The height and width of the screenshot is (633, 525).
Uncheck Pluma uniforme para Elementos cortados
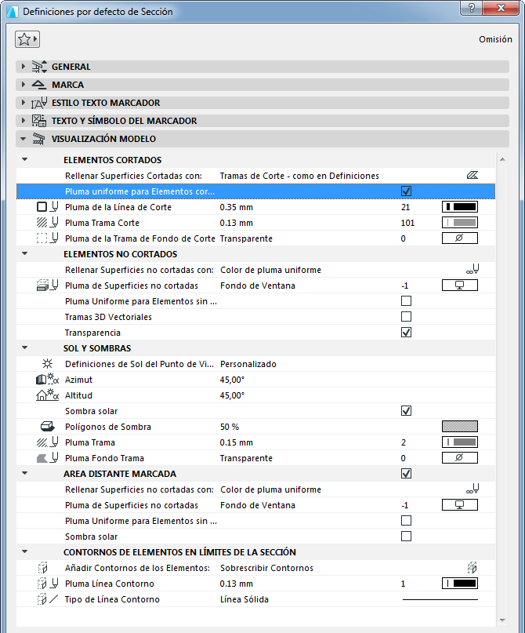pyautogui.click(x=406, y=191)
